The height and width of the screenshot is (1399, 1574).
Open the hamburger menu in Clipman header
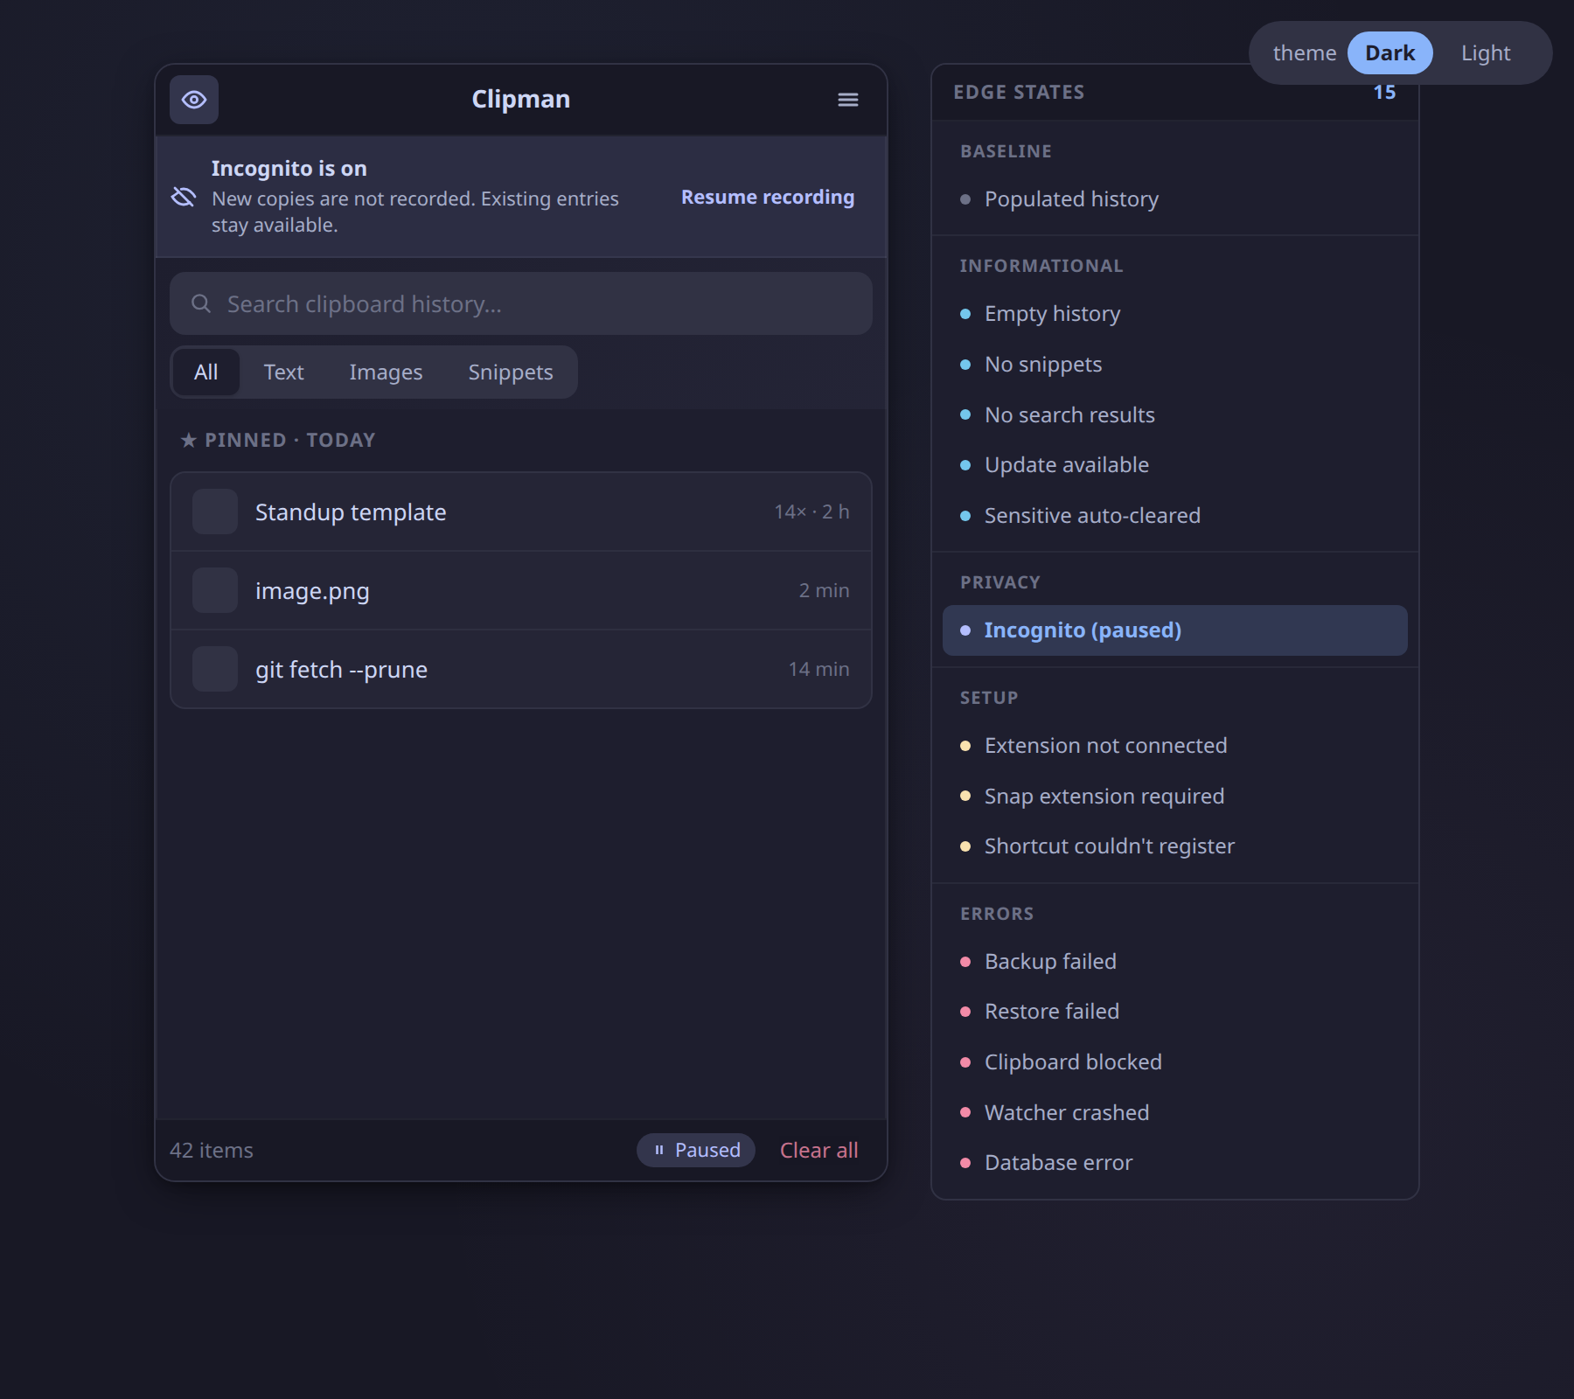click(847, 100)
